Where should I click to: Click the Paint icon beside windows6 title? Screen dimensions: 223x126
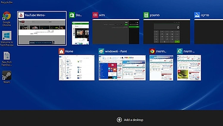click(101, 51)
